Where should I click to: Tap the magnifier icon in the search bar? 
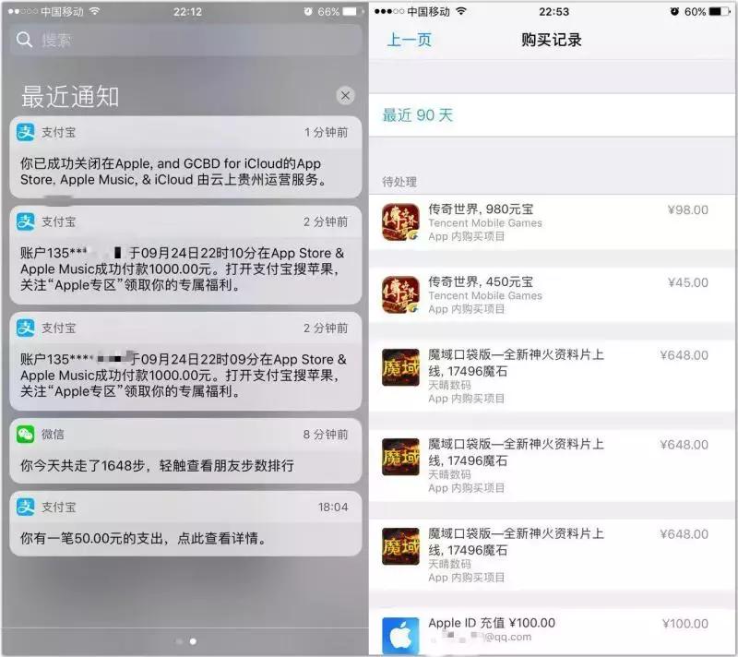pyautogui.click(x=23, y=39)
